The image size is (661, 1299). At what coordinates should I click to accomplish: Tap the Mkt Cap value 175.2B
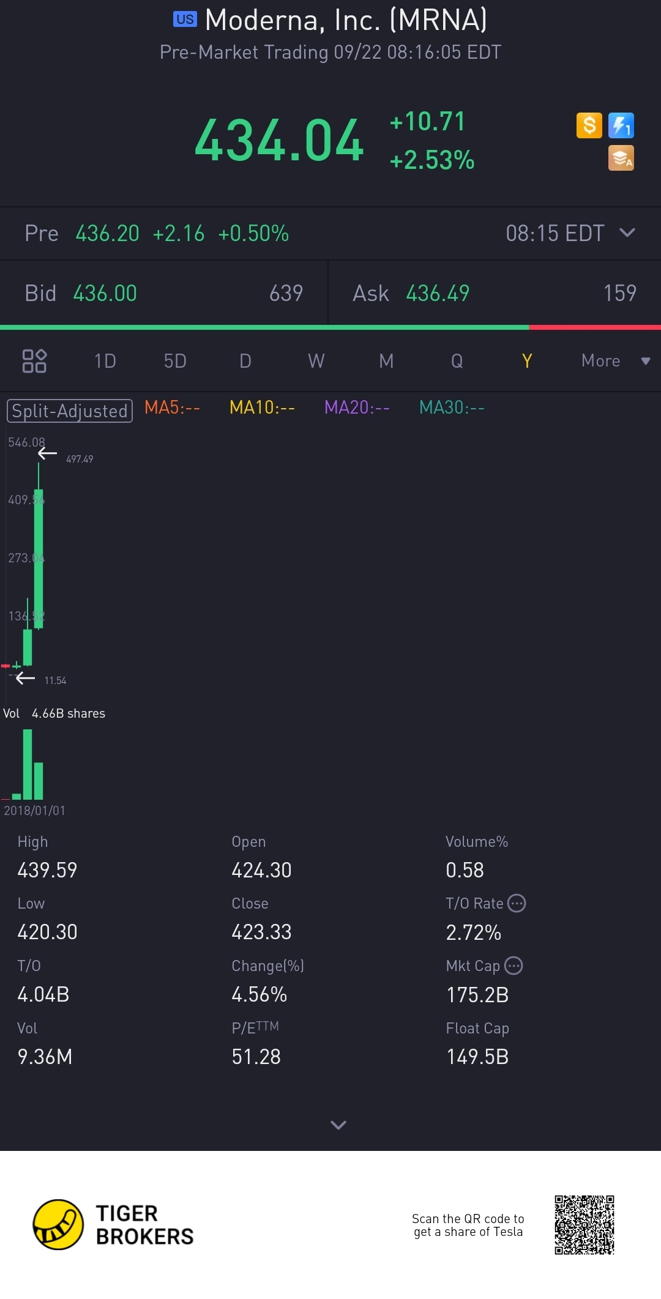477,995
